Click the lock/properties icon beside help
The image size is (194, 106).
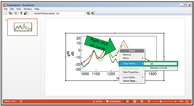(26, 13)
